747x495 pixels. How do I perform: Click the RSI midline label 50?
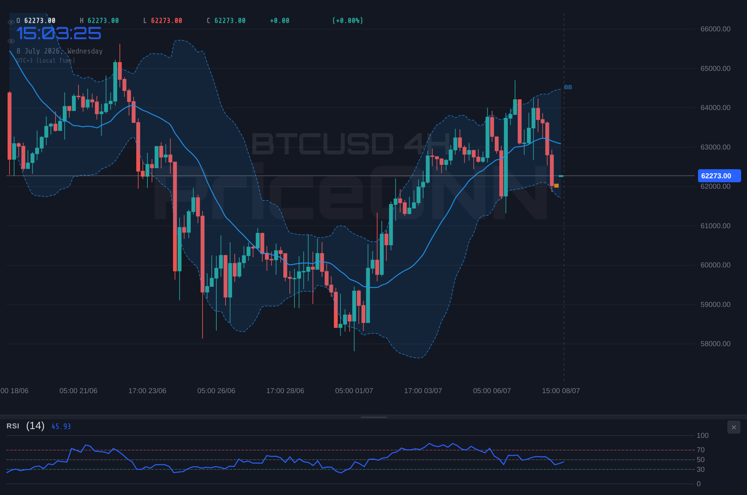(x=701, y=460)
